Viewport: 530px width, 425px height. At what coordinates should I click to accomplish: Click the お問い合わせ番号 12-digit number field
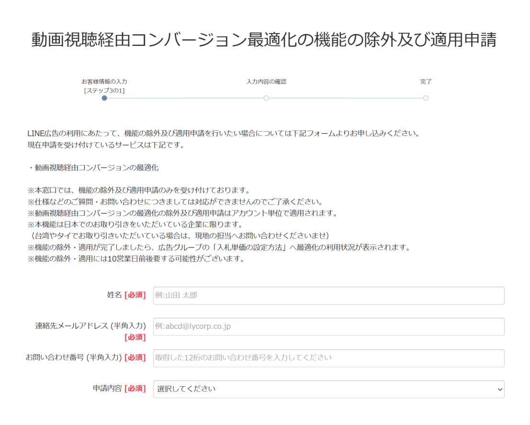point(328,358)
